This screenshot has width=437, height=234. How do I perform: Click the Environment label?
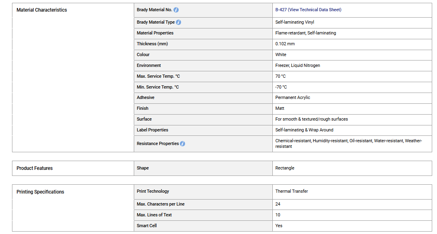coord(149,66)
